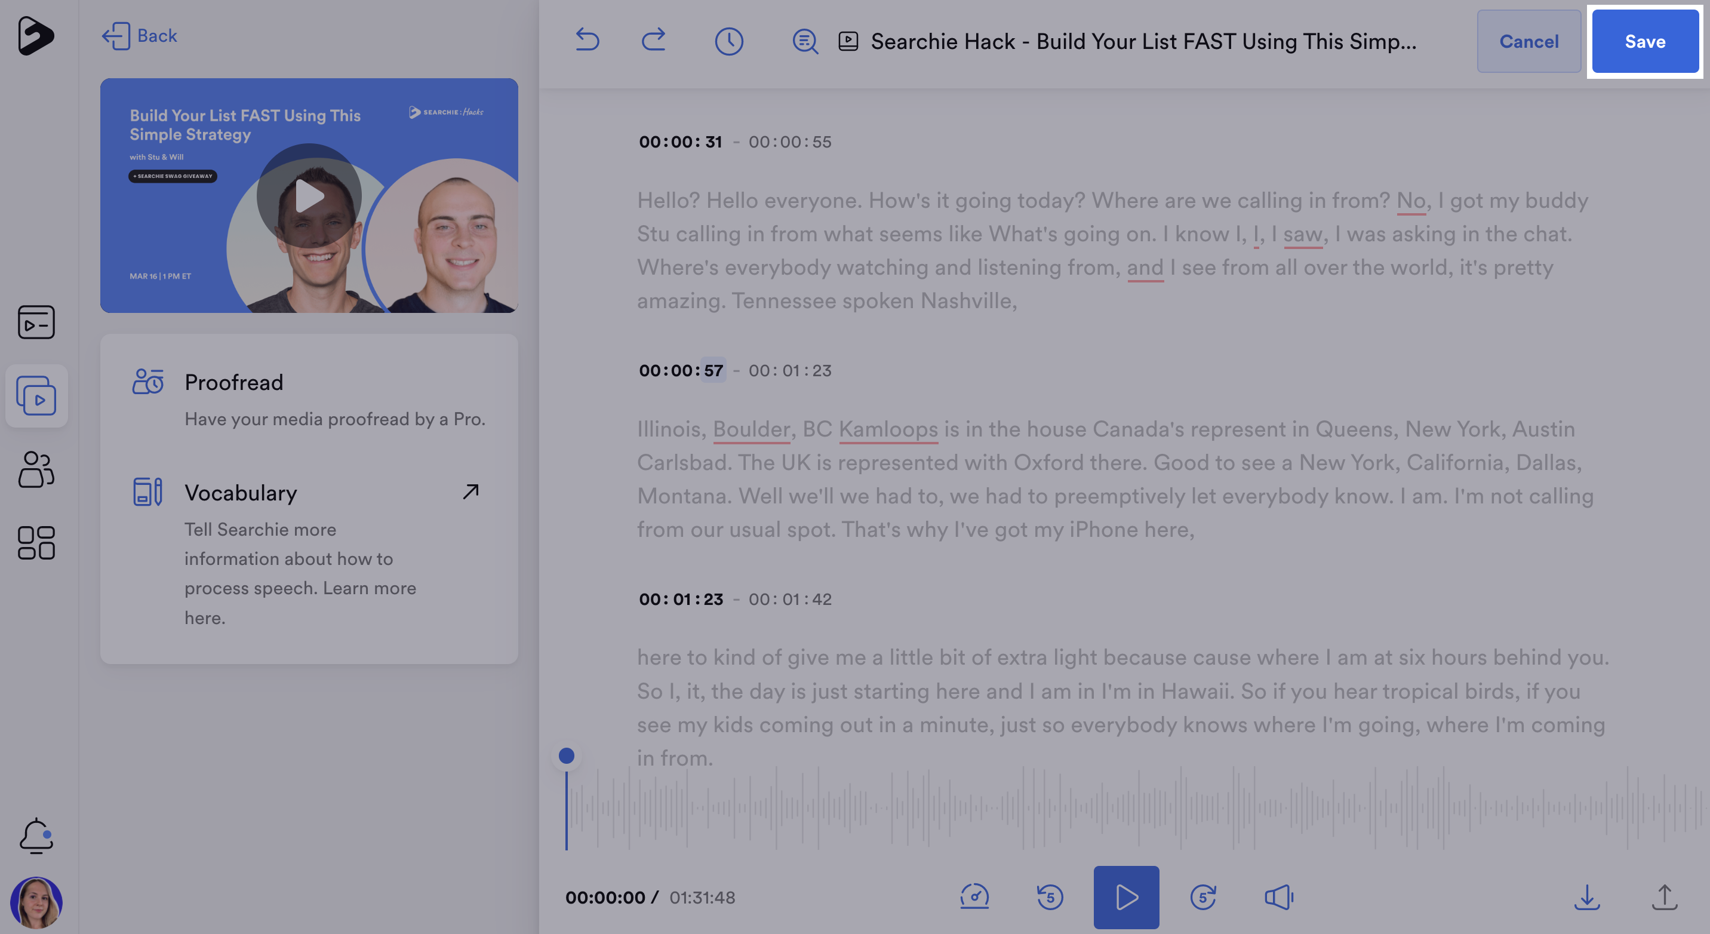Open search-in-transcript icon

805,41
